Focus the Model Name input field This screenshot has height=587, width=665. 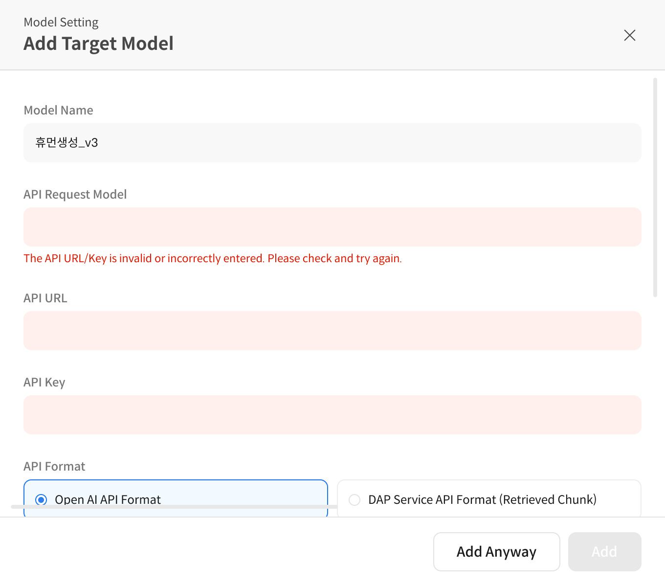[332, 143]
